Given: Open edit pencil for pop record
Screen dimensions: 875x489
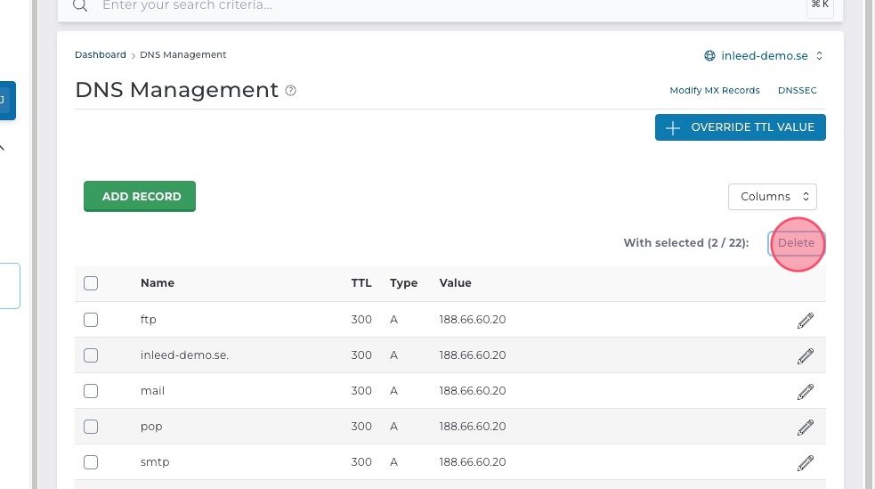Looking at the screenshot, I should (x=806, y=427).
